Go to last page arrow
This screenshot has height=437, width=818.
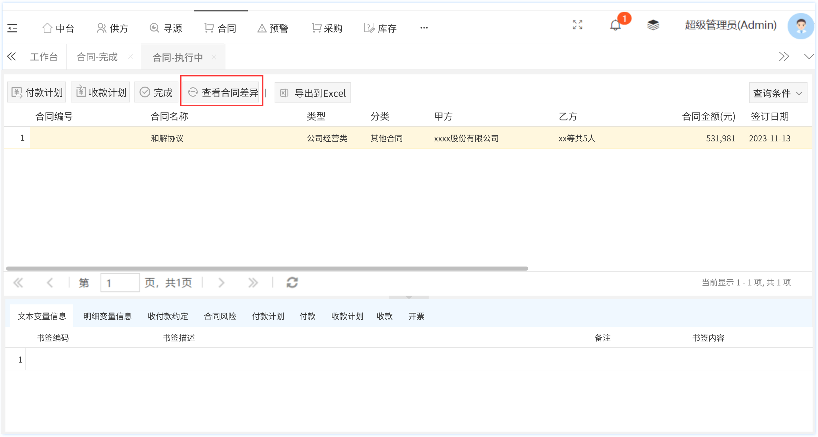[253, 282]
